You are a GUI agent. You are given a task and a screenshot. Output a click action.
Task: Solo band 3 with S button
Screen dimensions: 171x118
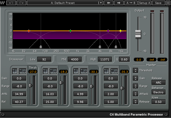point(76,71)
